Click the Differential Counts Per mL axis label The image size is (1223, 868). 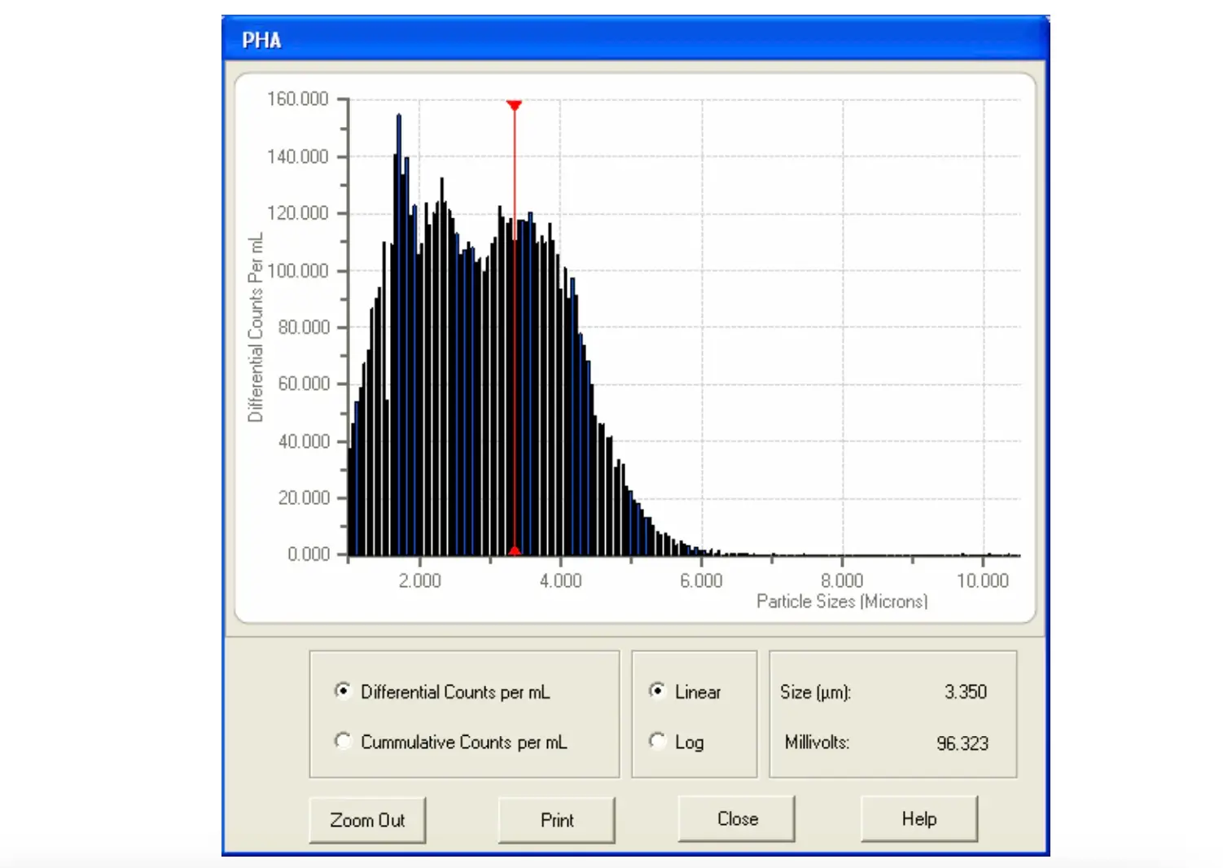[256, 327]
